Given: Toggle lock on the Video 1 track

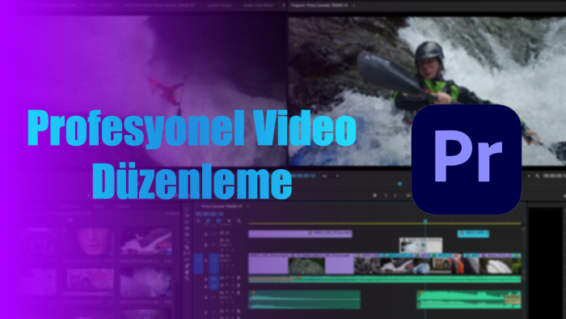Looking at the screenshot, I should (x=205, y=261).
